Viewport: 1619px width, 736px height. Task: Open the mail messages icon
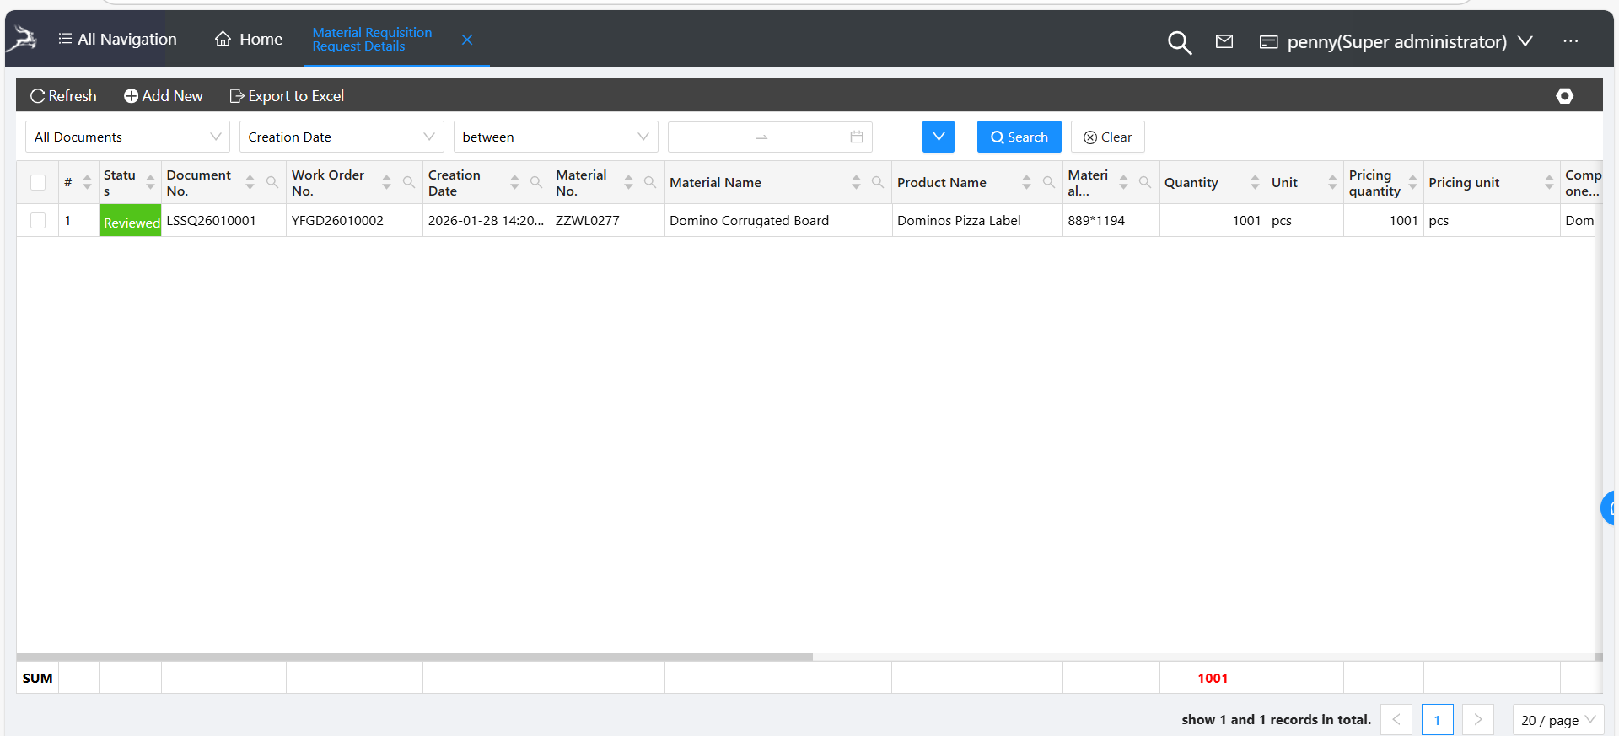click(x=1224, y=41)
